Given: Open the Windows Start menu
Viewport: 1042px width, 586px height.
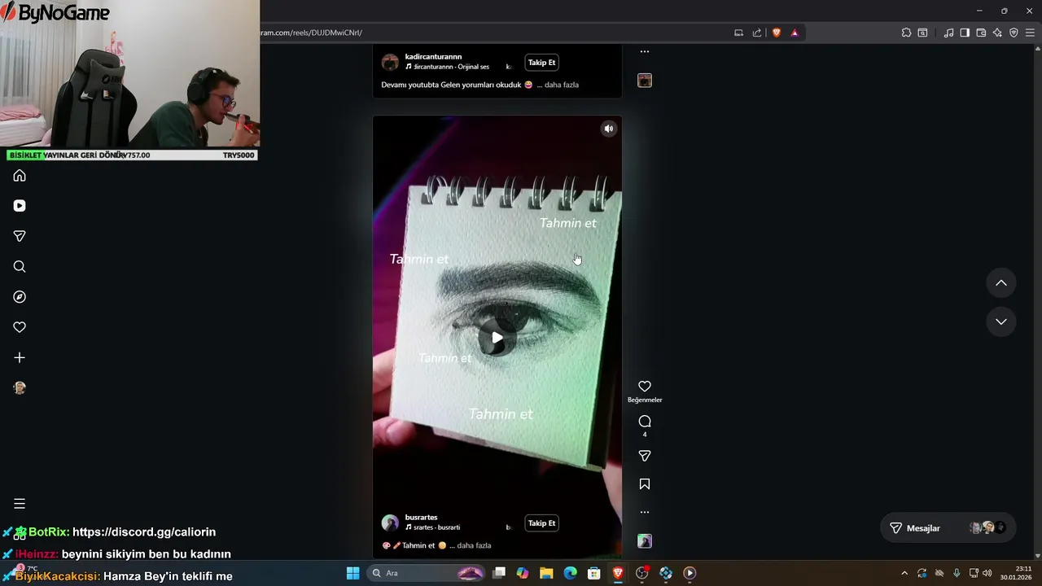Looking at the screenshot, I should coord(352,573).
